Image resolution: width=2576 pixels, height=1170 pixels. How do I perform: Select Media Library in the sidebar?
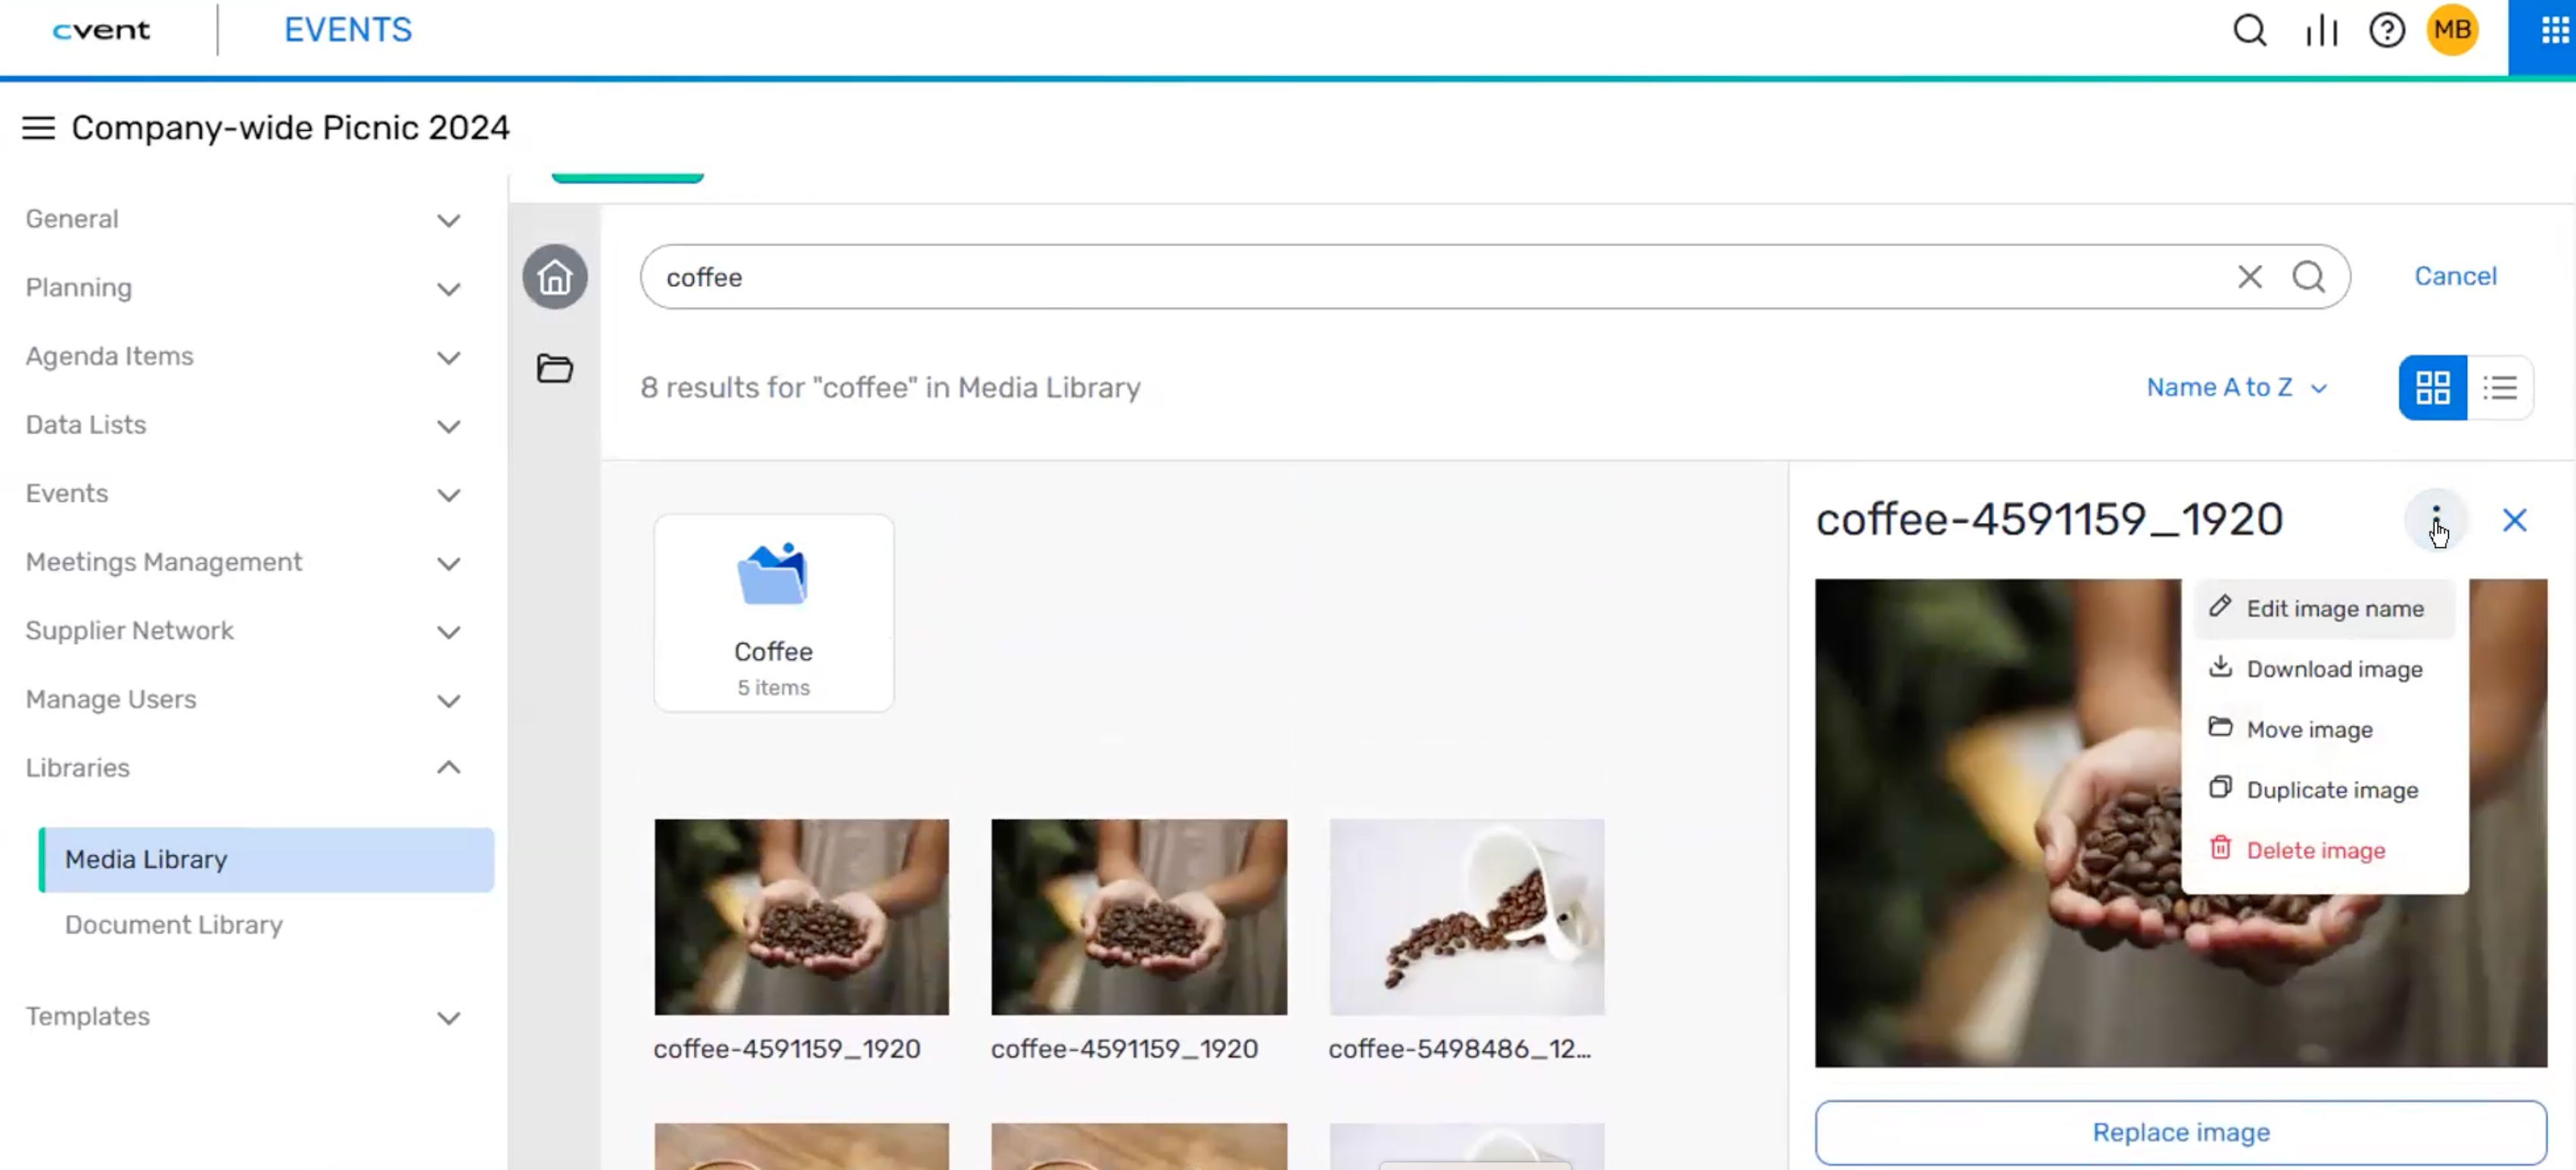266,860
